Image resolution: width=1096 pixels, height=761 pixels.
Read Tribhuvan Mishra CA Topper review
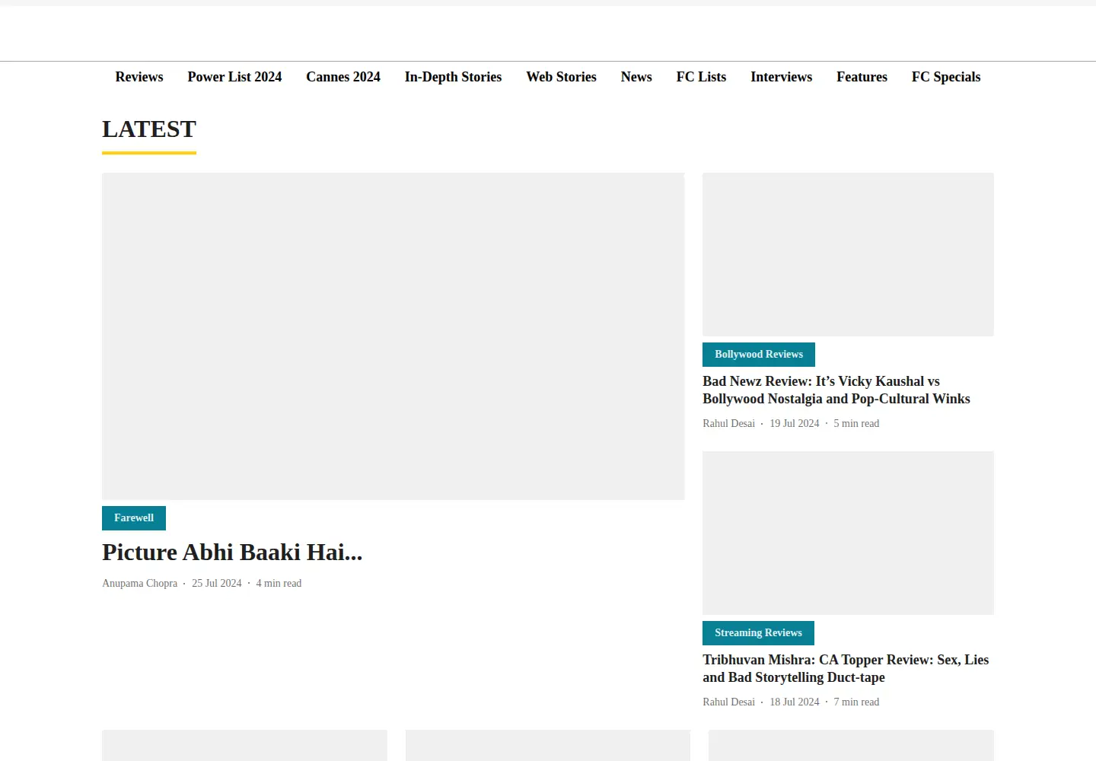tap(846, 668)
